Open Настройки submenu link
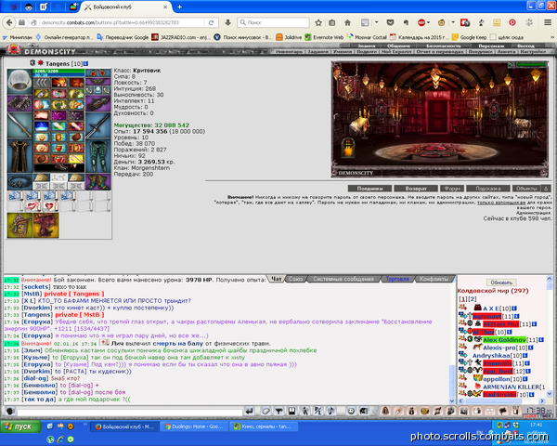This screenshot has height=446, width=557. pos(533,52)
